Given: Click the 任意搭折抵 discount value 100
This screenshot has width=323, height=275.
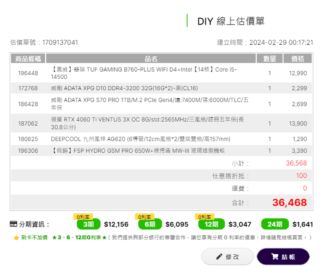Looking at the screenshot, I should point(301,176).
